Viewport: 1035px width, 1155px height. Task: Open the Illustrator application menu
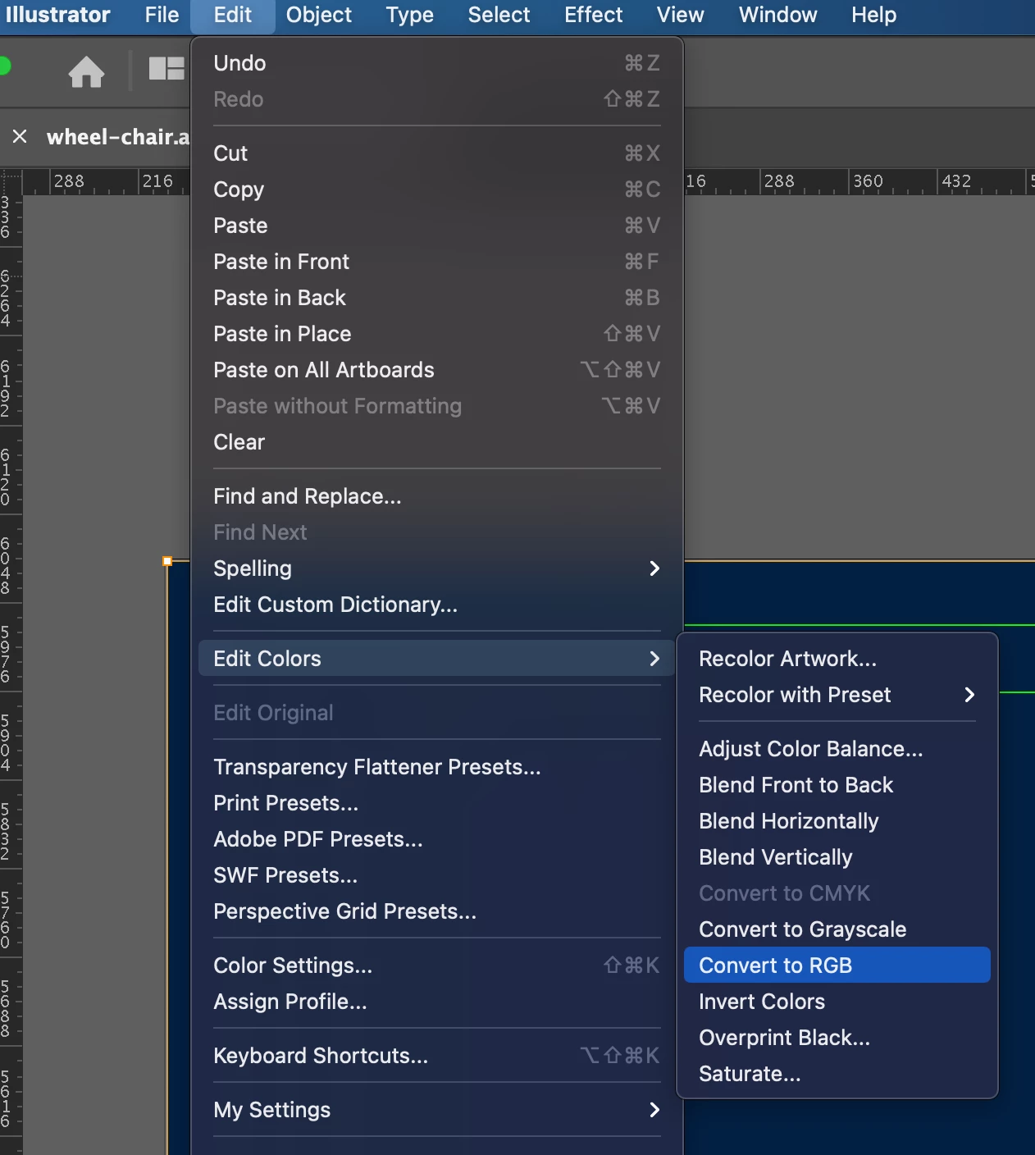tap(57, 15)
